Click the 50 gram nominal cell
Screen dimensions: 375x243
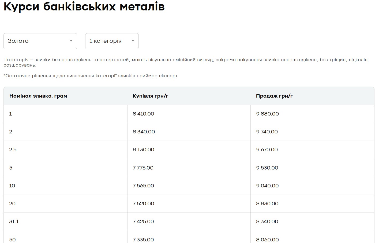click(x=65, y=237)
